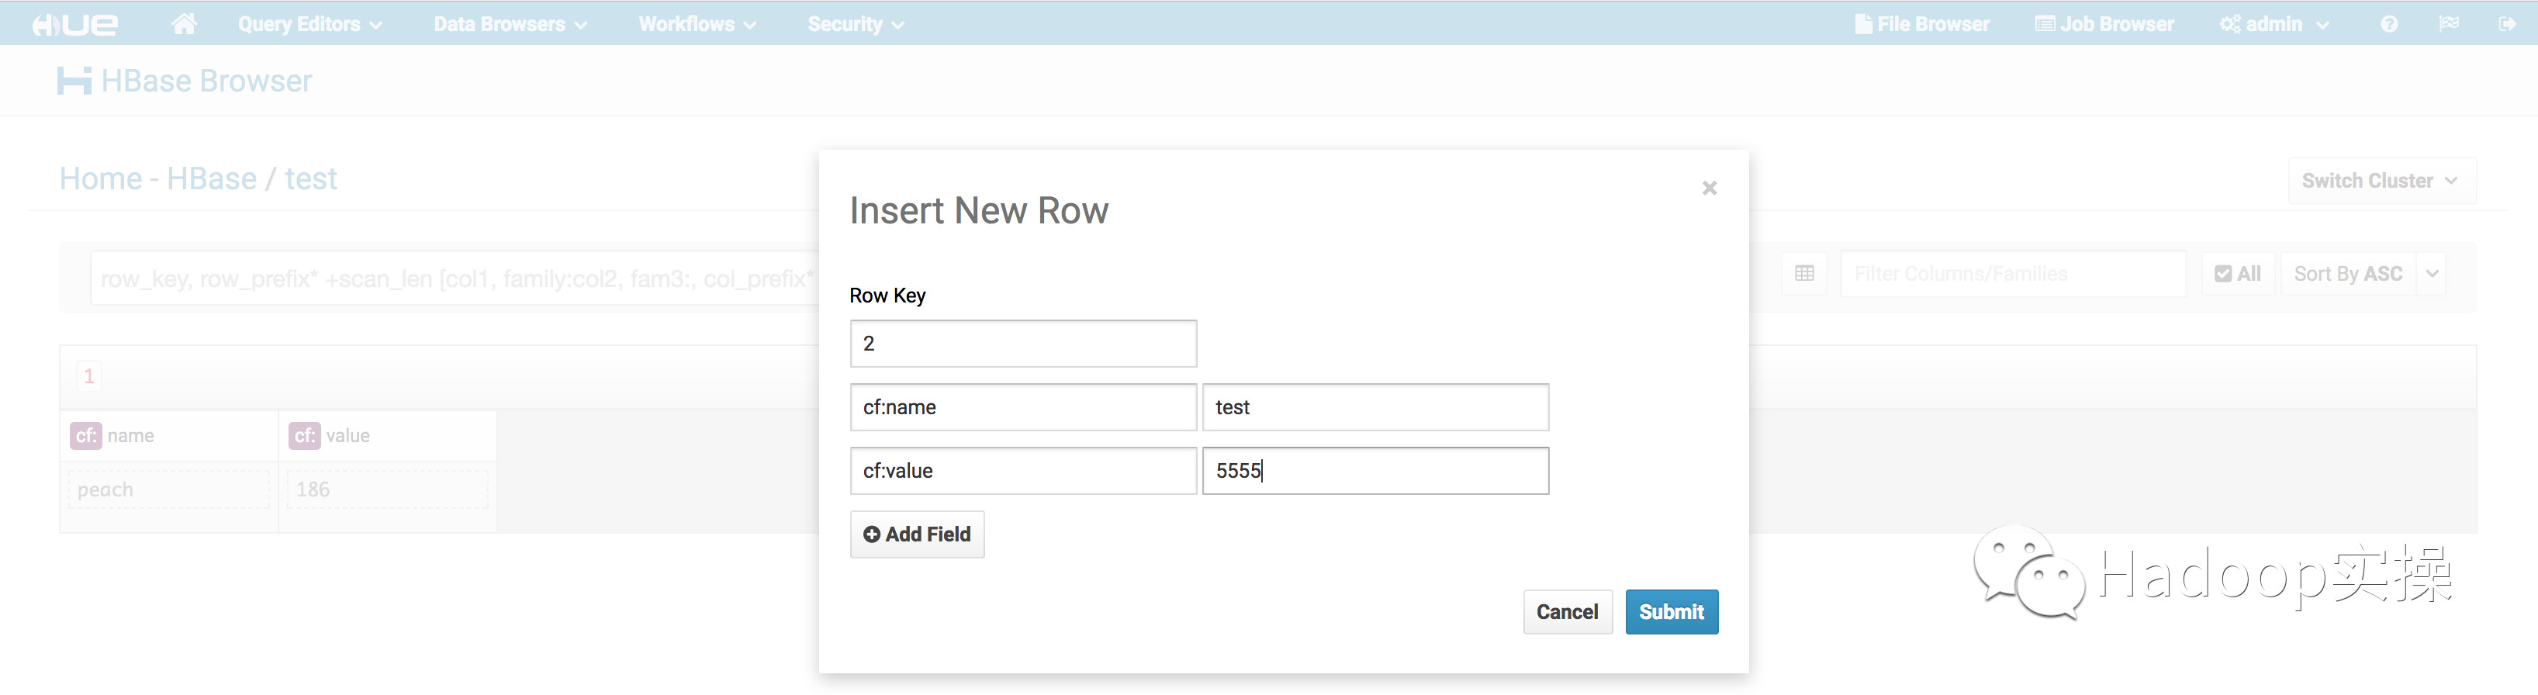Close the Insert New Row dialog
The image size is (2538, 695).
(1710, 187)
